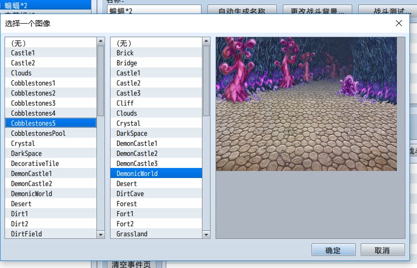Select Clouds in the left list
417x268 pixels.
[51, 73]
